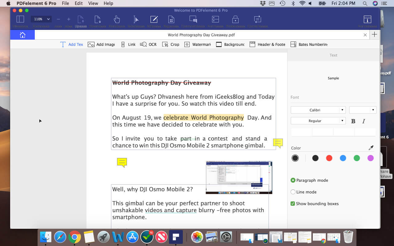Open a new tab with plus button

point(374,34)
